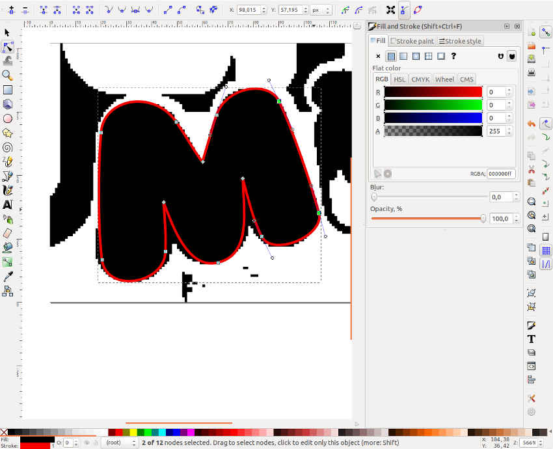Set fill rule to evenodd
The height and width of the screenshot is (449, 553).
click(500, 56)
